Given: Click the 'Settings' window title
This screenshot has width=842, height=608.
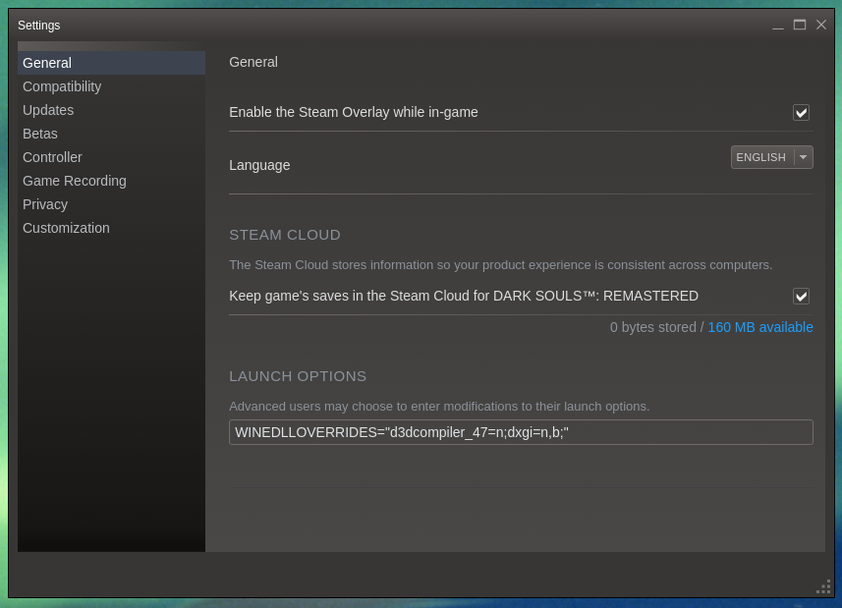Looking at the screenshot, I should pyautogui.click(x=38, y=26).
